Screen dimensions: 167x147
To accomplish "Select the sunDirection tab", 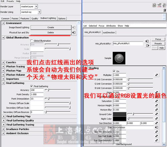I will (109, 32).
